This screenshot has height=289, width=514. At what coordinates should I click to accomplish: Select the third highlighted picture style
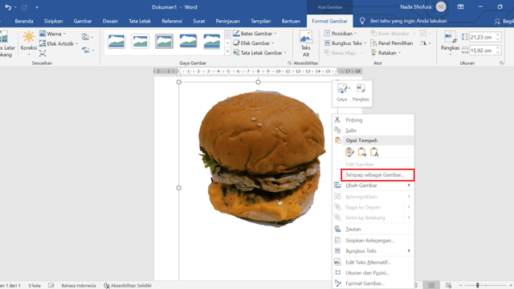(x=164, y=41)
